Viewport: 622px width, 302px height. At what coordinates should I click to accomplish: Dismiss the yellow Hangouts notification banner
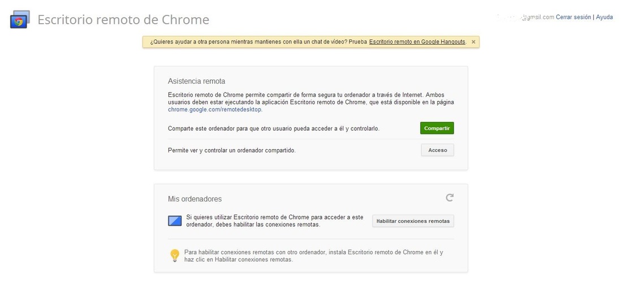[473, 42]
